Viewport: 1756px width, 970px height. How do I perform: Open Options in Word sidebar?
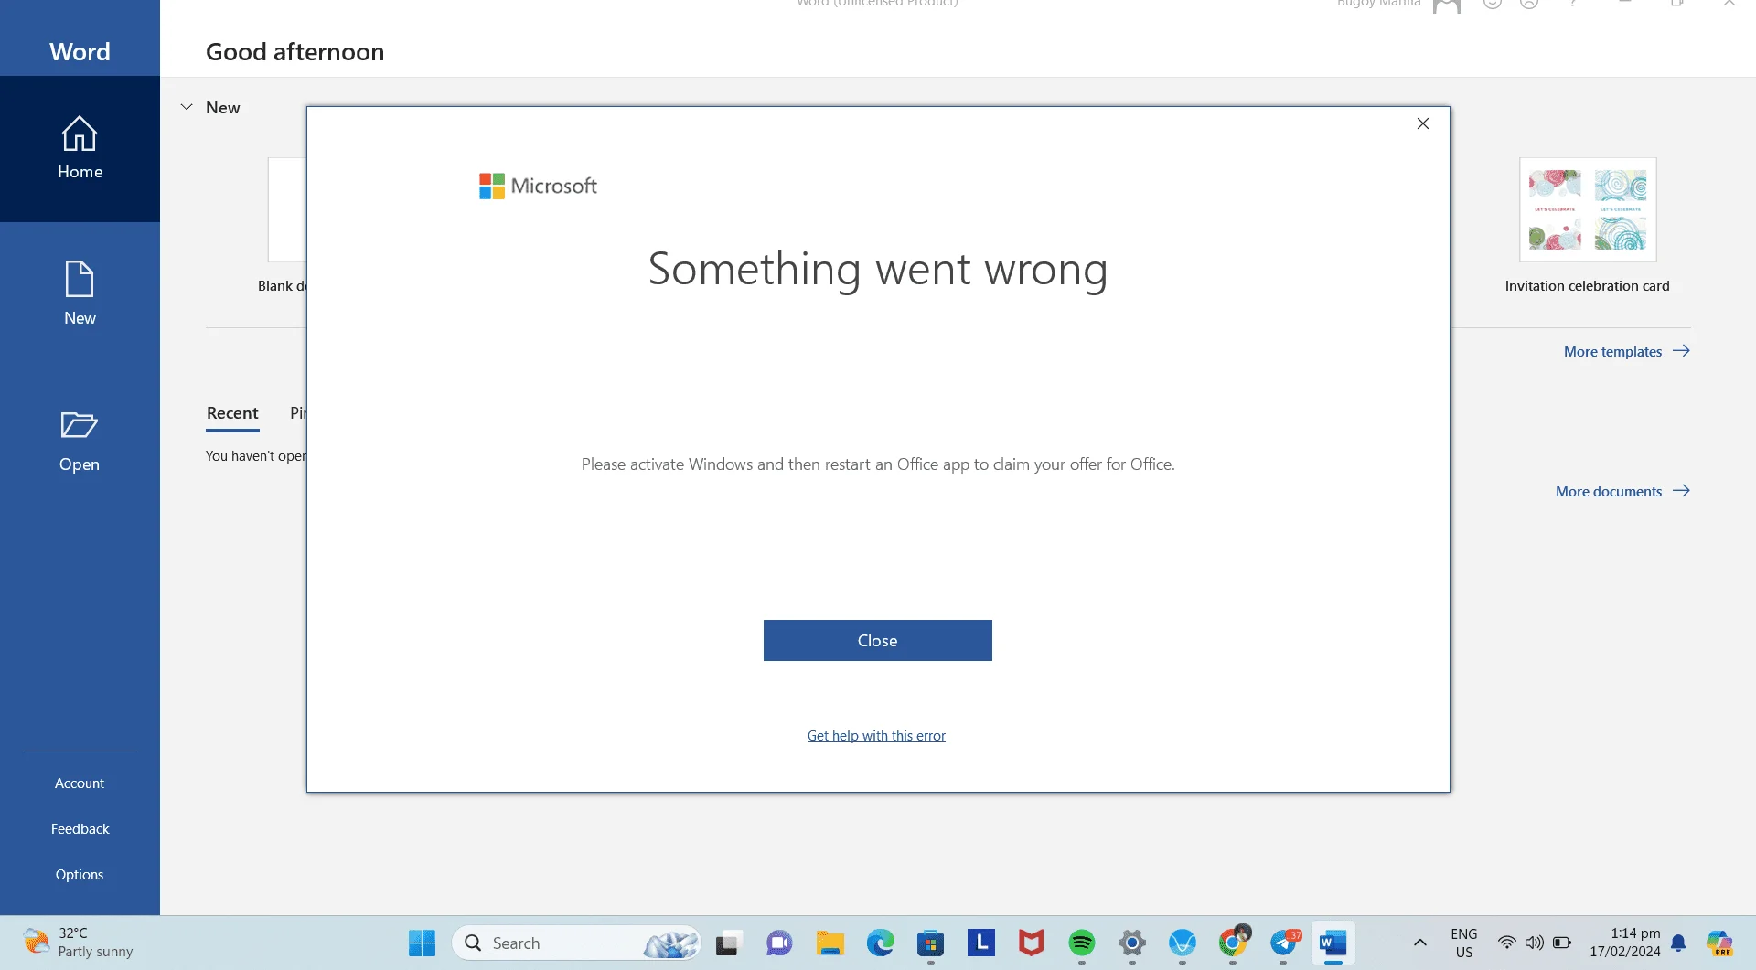pyautogui.click(x=80, y=875)
